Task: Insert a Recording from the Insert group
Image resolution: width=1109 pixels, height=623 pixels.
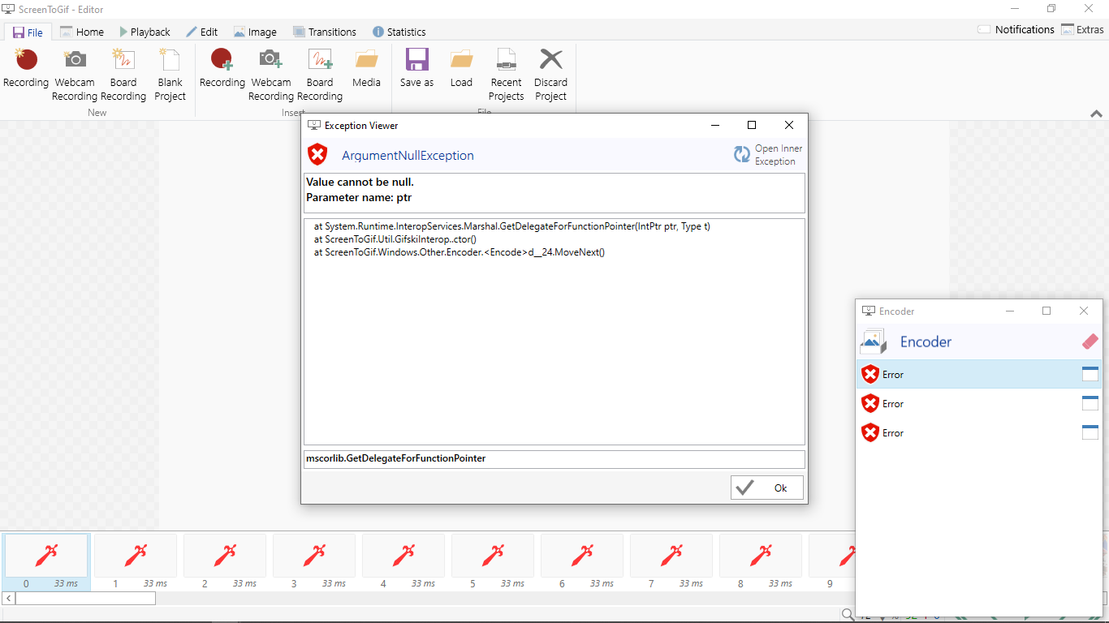Action: click(222, 68)
